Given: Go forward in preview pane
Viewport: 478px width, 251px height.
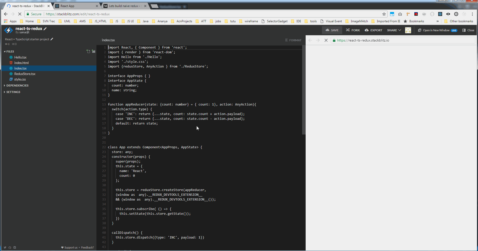Looking at the screenshot, I should 318,40.
